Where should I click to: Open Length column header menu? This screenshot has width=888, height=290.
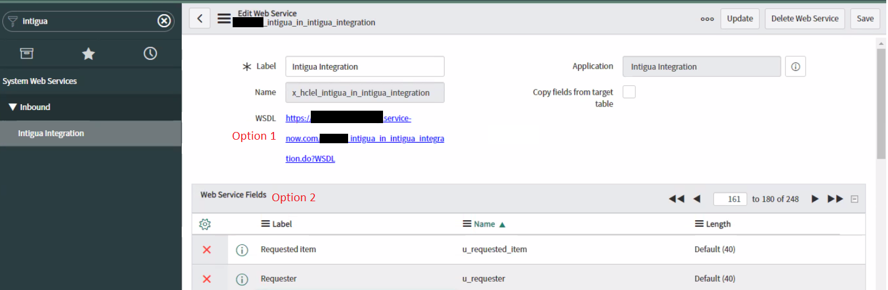pyautogui.click(x=699, y=224)
